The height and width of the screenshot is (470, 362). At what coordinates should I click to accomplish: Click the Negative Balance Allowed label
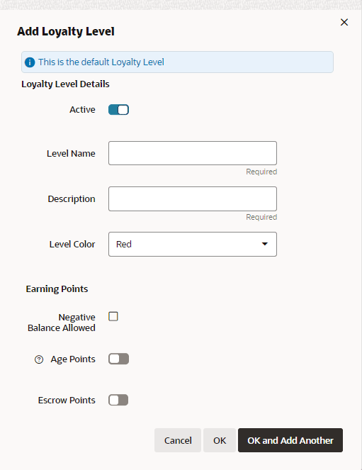[x=62, y=323]
